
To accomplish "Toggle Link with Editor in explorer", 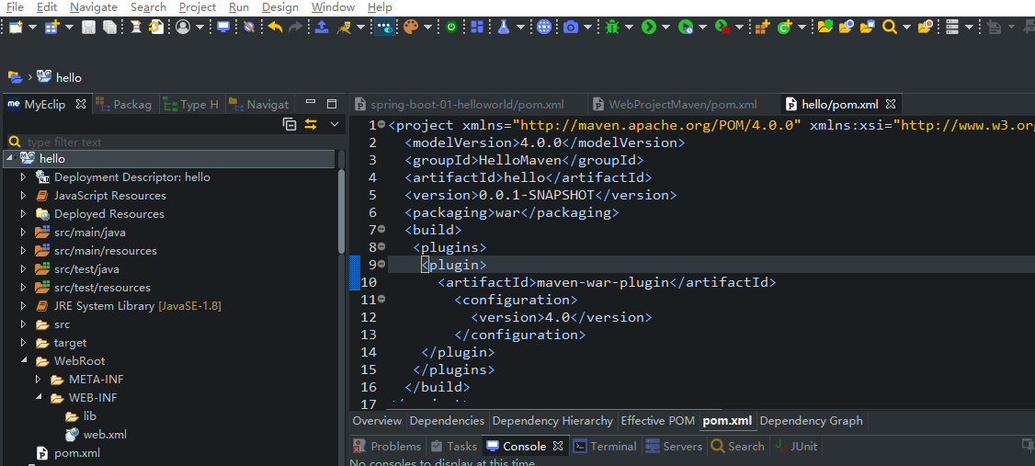I will point(311,123).
